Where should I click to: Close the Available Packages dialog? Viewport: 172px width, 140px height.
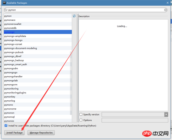click(x=167, y=3)
